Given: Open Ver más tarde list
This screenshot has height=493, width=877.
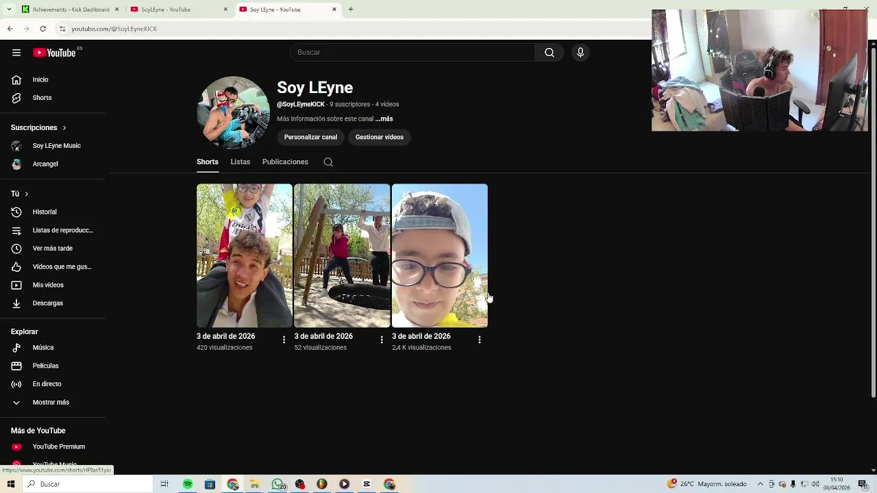Looking at the screenshot, I should coord(53,249).
